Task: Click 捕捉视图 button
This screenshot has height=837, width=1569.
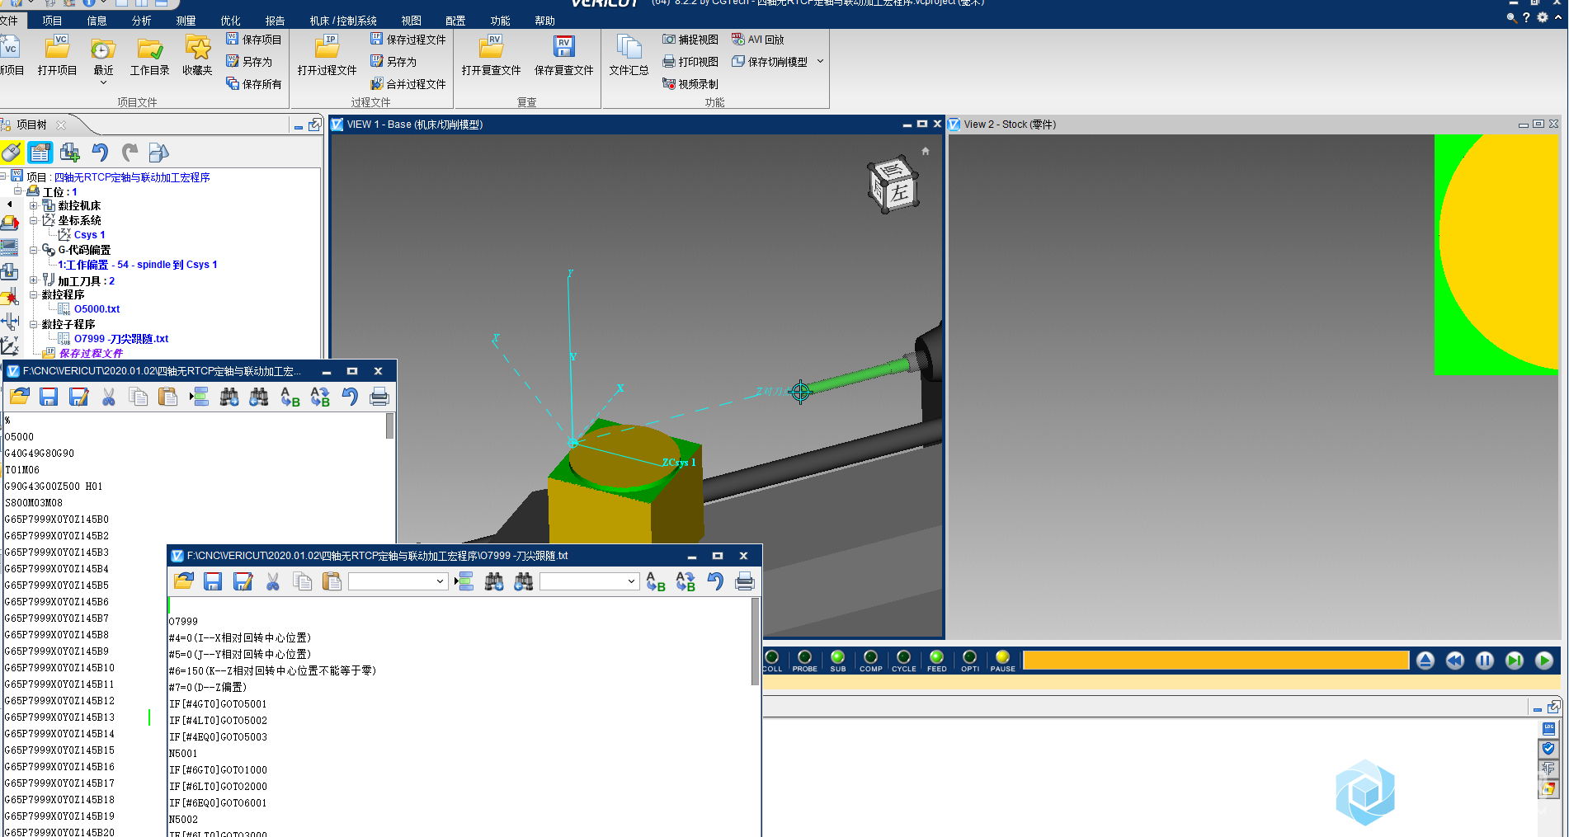Action: [690, 40]
